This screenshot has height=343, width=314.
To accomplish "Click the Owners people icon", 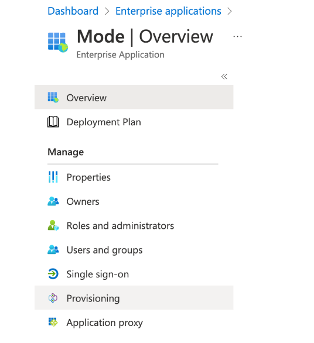I will pyautogui.click(x=53, y=201).
